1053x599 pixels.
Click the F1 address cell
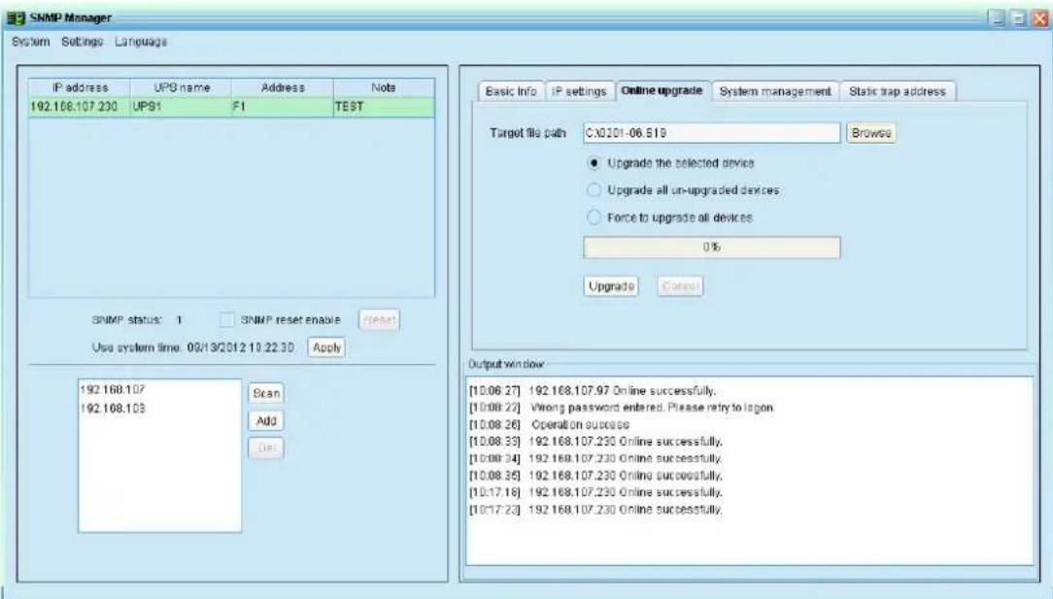283,107
